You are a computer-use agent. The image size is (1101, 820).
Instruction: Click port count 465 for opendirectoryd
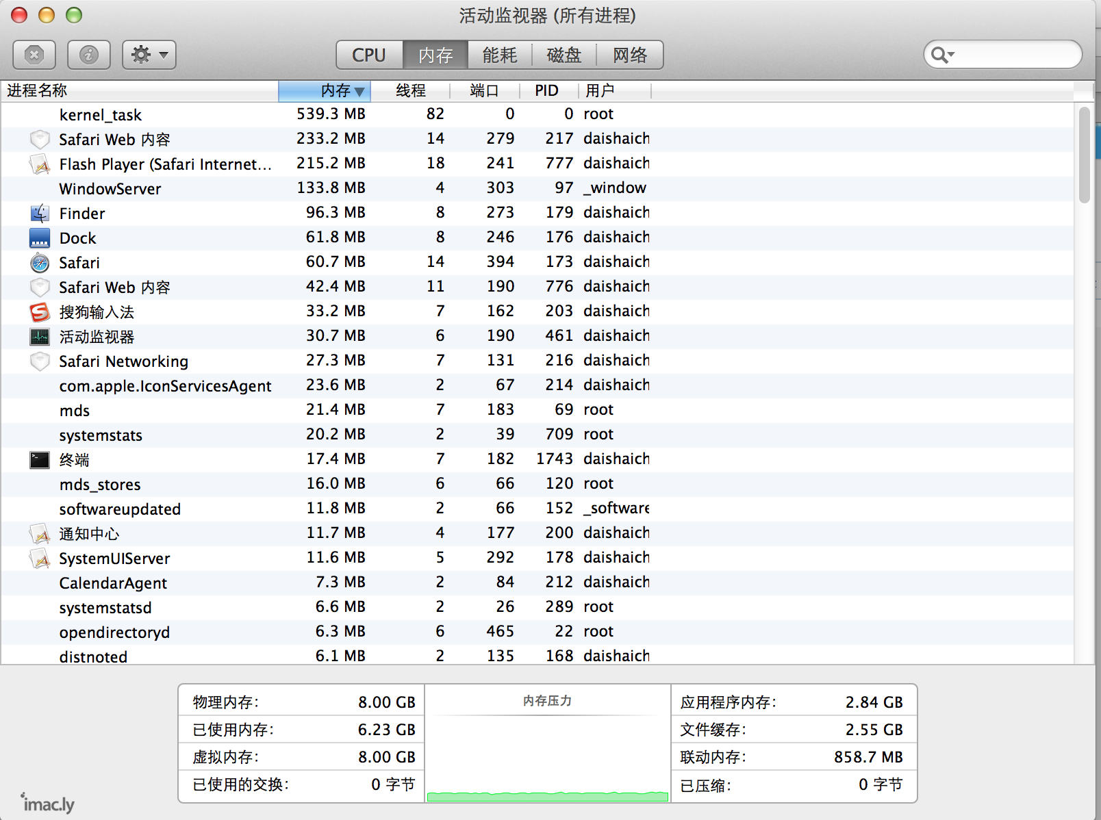point(500,631)
